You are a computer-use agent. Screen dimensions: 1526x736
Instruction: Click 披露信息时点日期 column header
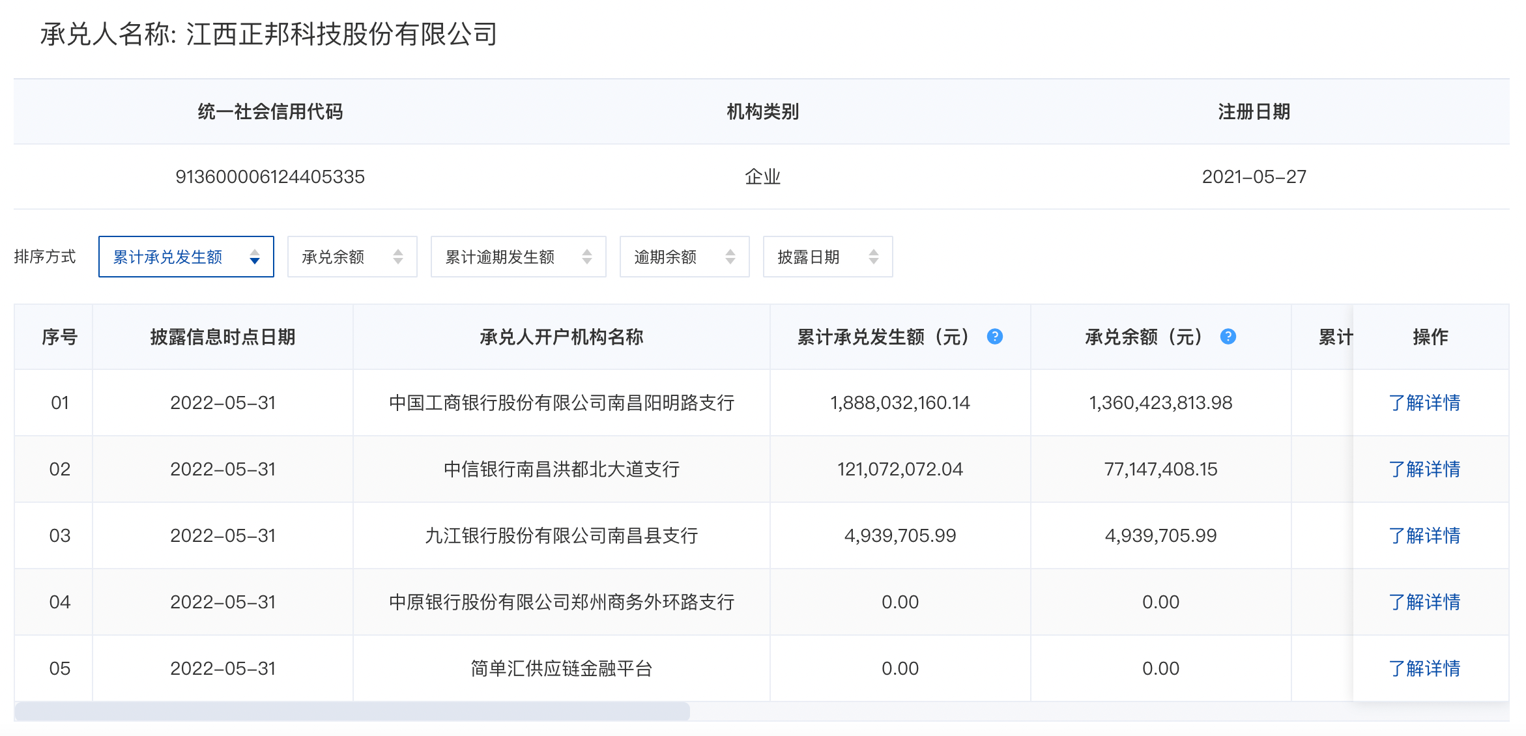point(223,337)
